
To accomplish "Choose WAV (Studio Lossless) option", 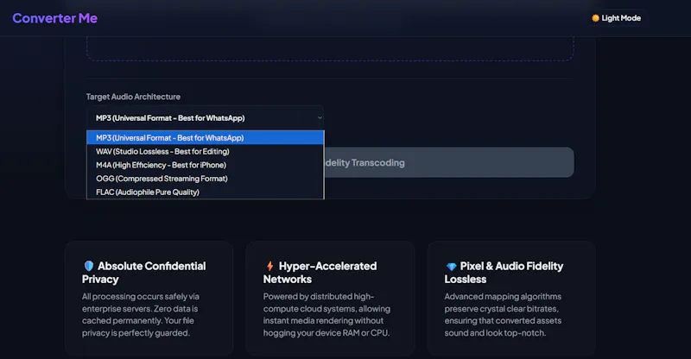I will click(x=205, y=152).
